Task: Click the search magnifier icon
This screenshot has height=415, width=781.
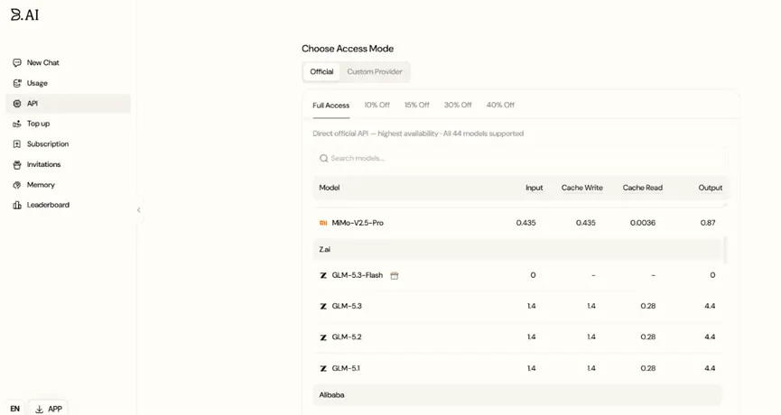Action: [324, 158]
